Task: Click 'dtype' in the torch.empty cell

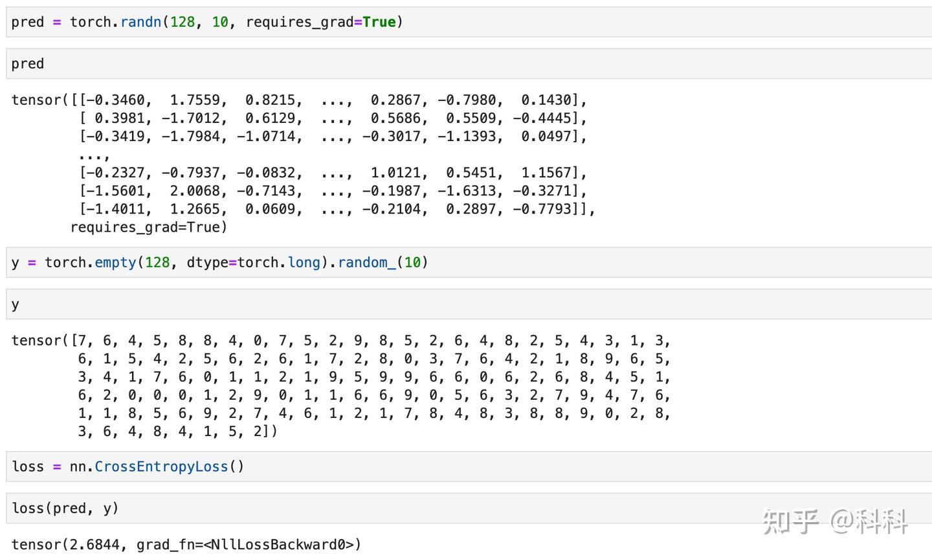Action: coord(207,263)
